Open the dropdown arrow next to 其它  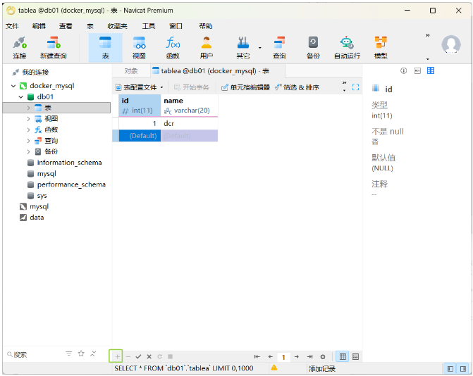coord(259,48)
